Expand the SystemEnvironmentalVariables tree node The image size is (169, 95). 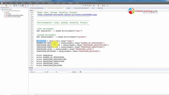[4, 15]
